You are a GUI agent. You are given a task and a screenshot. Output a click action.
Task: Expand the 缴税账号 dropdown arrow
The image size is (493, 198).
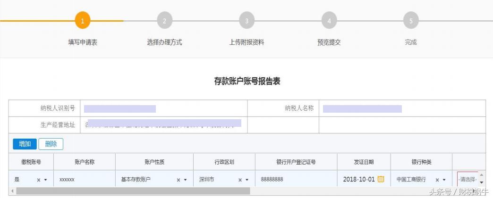(x=46, y=180)
